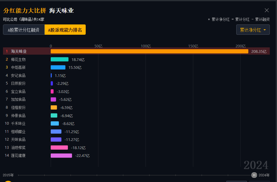Image resolution: width=277 pixels, height=182 pixels.
Task: Click the 加加食品 magenta bar
Action: pyautogui.click(x=53, y=100)
